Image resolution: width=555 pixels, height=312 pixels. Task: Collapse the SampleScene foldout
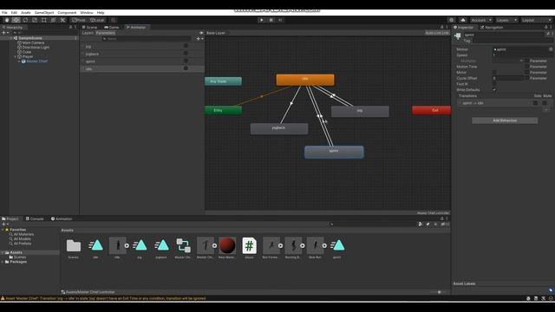click(11, 38)
